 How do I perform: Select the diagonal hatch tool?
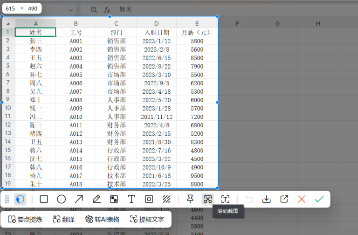pyautogui.click(x=166, y=199)
